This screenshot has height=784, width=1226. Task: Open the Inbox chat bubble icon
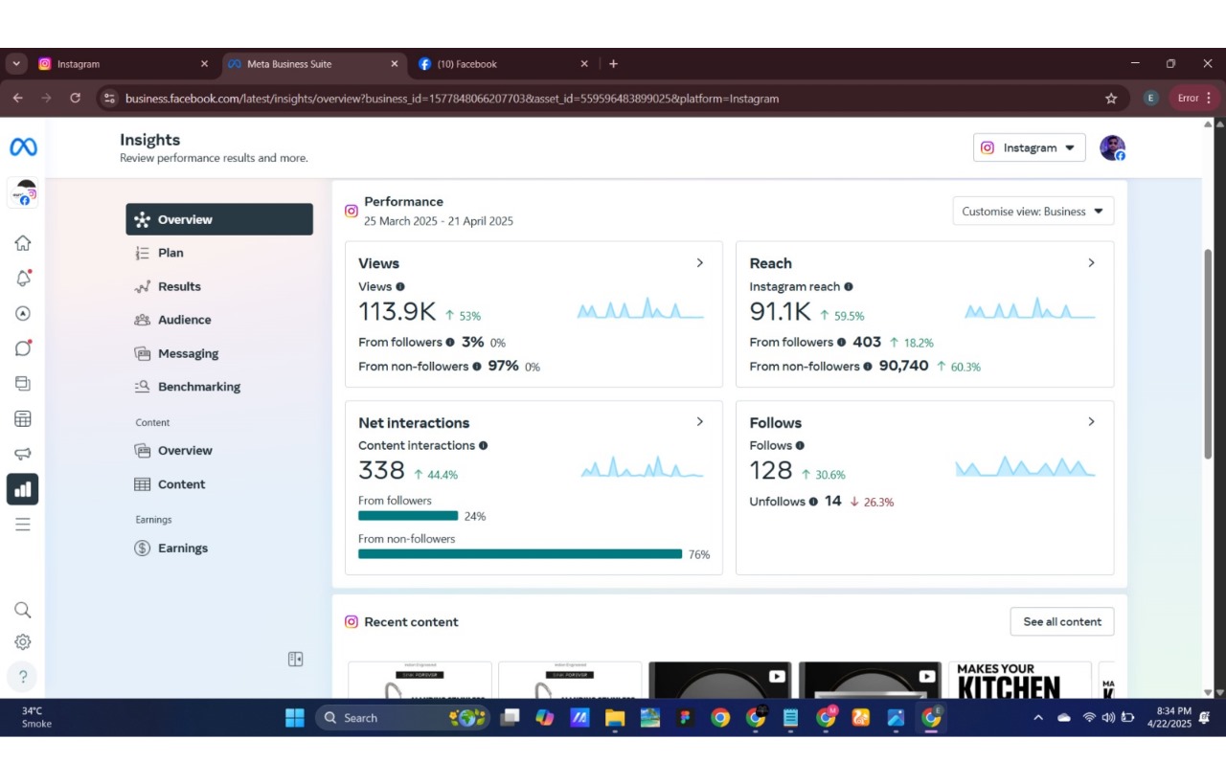[23, 348]
